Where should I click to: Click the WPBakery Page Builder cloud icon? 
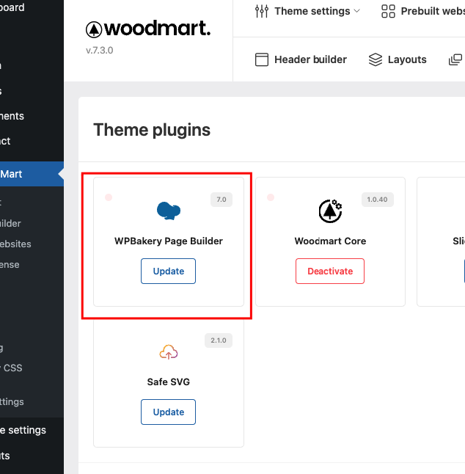tap(169, 211)
